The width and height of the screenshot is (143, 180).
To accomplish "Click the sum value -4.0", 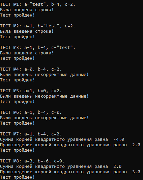I will (119, 139).
